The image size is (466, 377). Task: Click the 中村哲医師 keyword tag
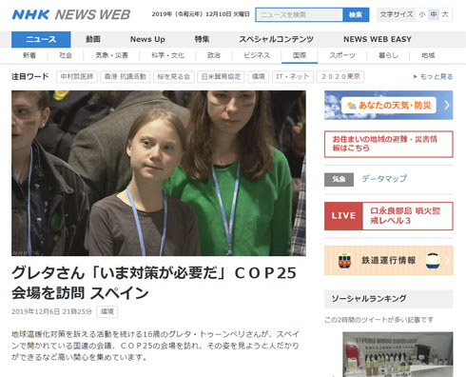coord(77,77)
